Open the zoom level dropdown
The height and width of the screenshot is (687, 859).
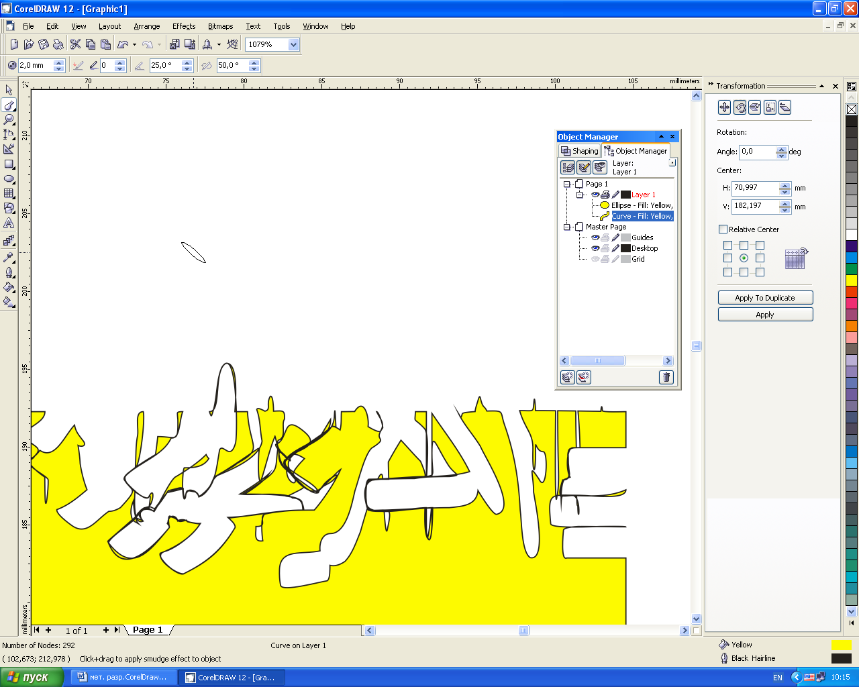(293, 44)
